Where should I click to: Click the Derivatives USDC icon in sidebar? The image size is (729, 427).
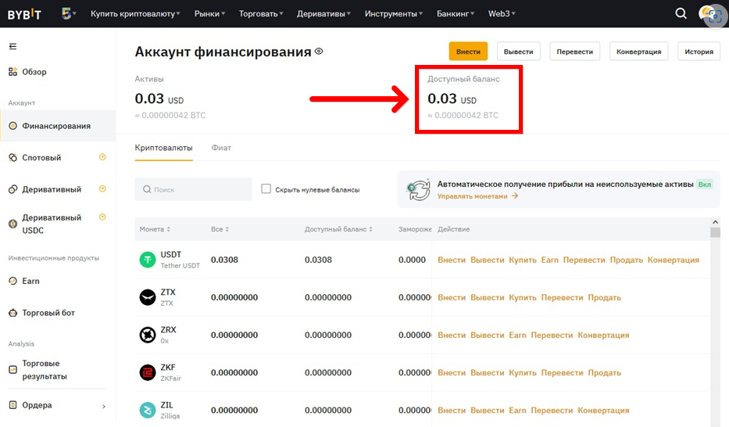(x=13, y=224)
